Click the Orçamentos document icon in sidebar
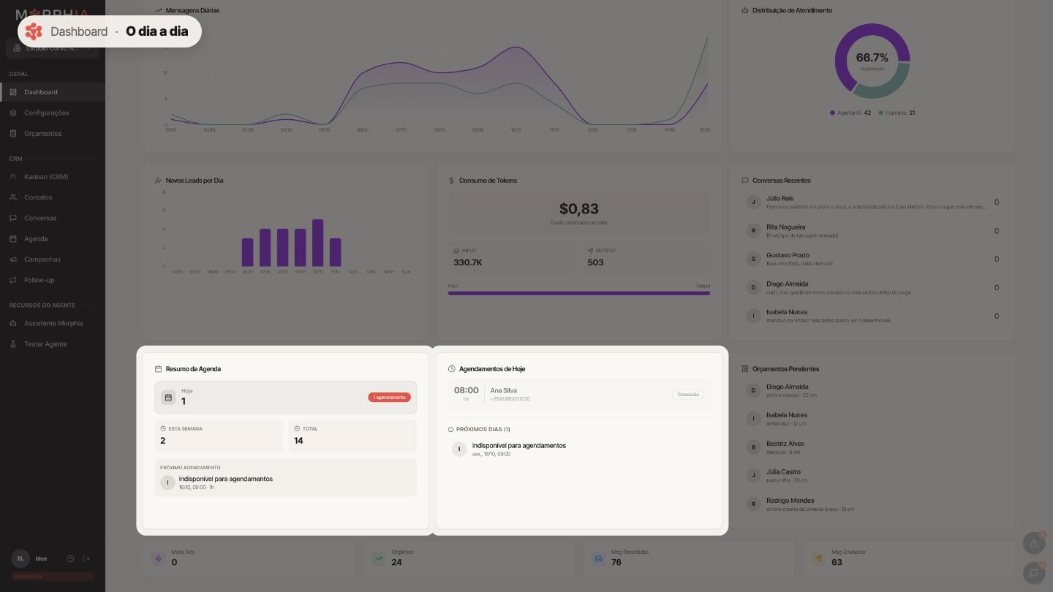The image size is (1053, 592). point(13,134)
